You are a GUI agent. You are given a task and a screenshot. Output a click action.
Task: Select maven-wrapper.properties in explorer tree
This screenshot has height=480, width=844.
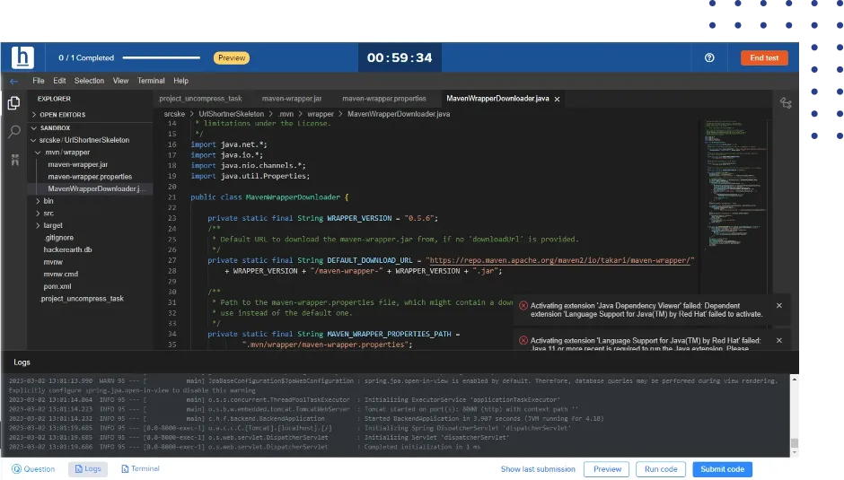(x=90, y=177)
